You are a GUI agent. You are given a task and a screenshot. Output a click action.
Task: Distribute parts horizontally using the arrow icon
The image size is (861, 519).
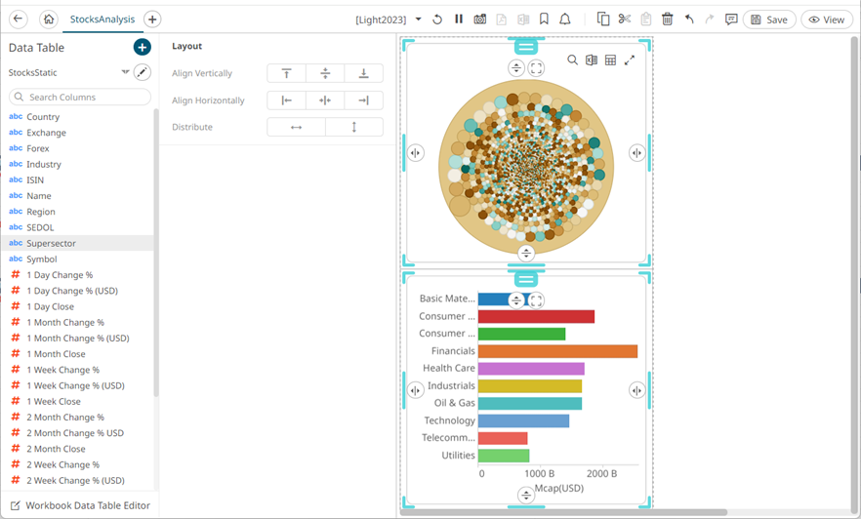[x=296, y=127]
